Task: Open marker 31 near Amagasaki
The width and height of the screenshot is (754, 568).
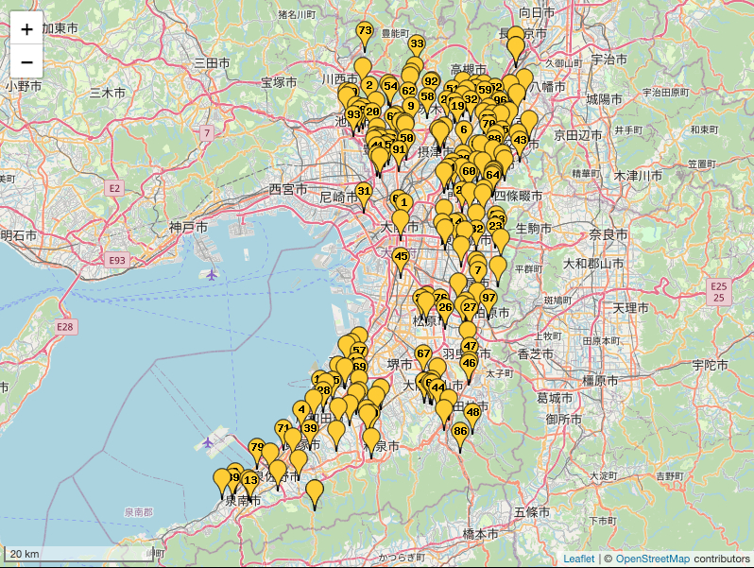Action: tap(364, 193)
